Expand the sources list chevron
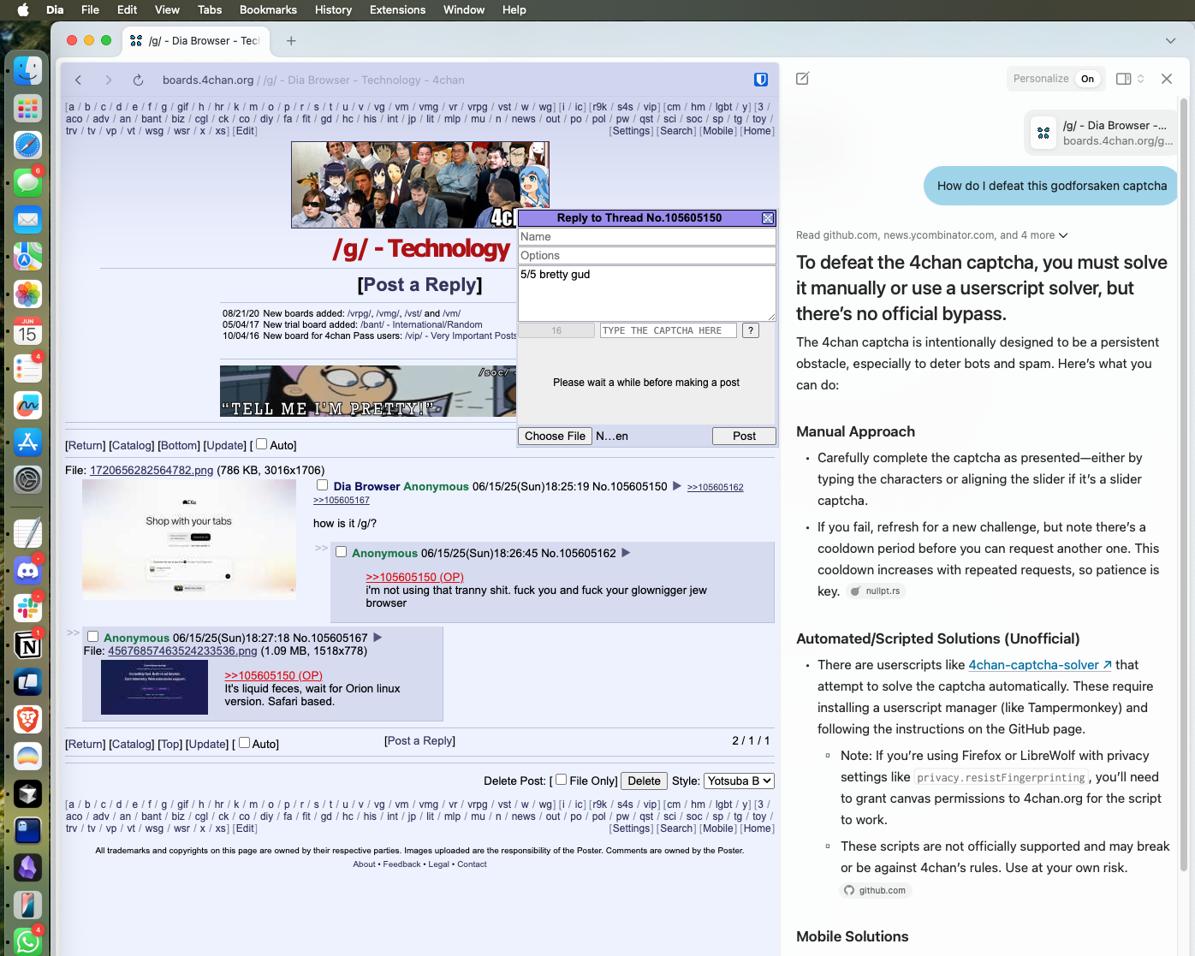 1063,235
